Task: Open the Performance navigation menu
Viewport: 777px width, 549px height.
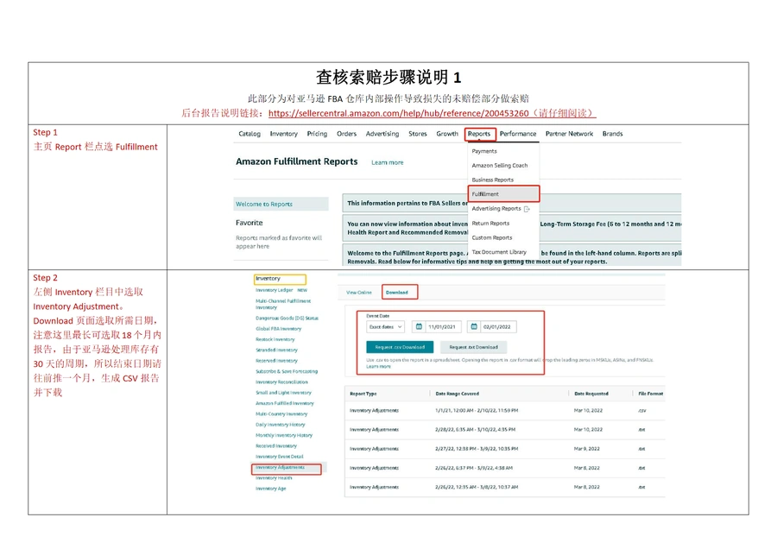Action: [x=518, y=134]
